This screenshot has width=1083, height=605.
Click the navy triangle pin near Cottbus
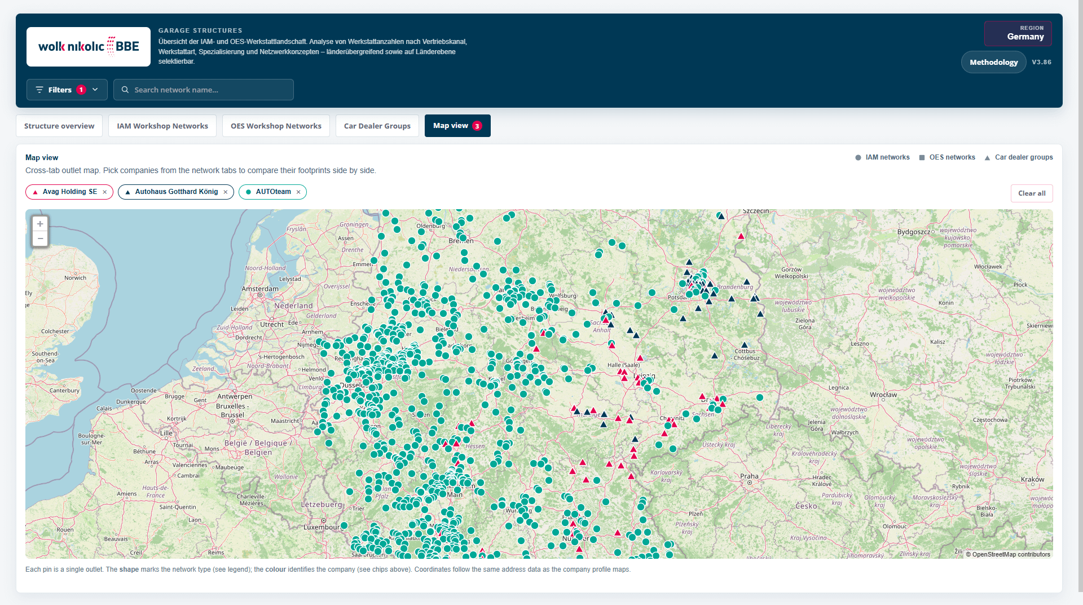pos(744,345)
